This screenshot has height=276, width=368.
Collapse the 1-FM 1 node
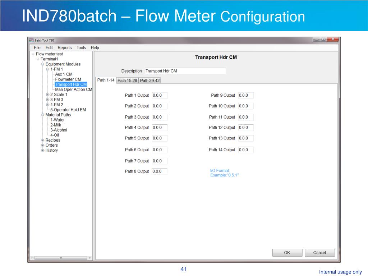[x=48, y=69]
